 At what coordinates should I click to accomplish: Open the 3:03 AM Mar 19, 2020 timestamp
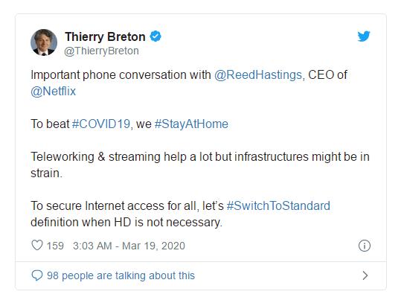click(129, 246)
